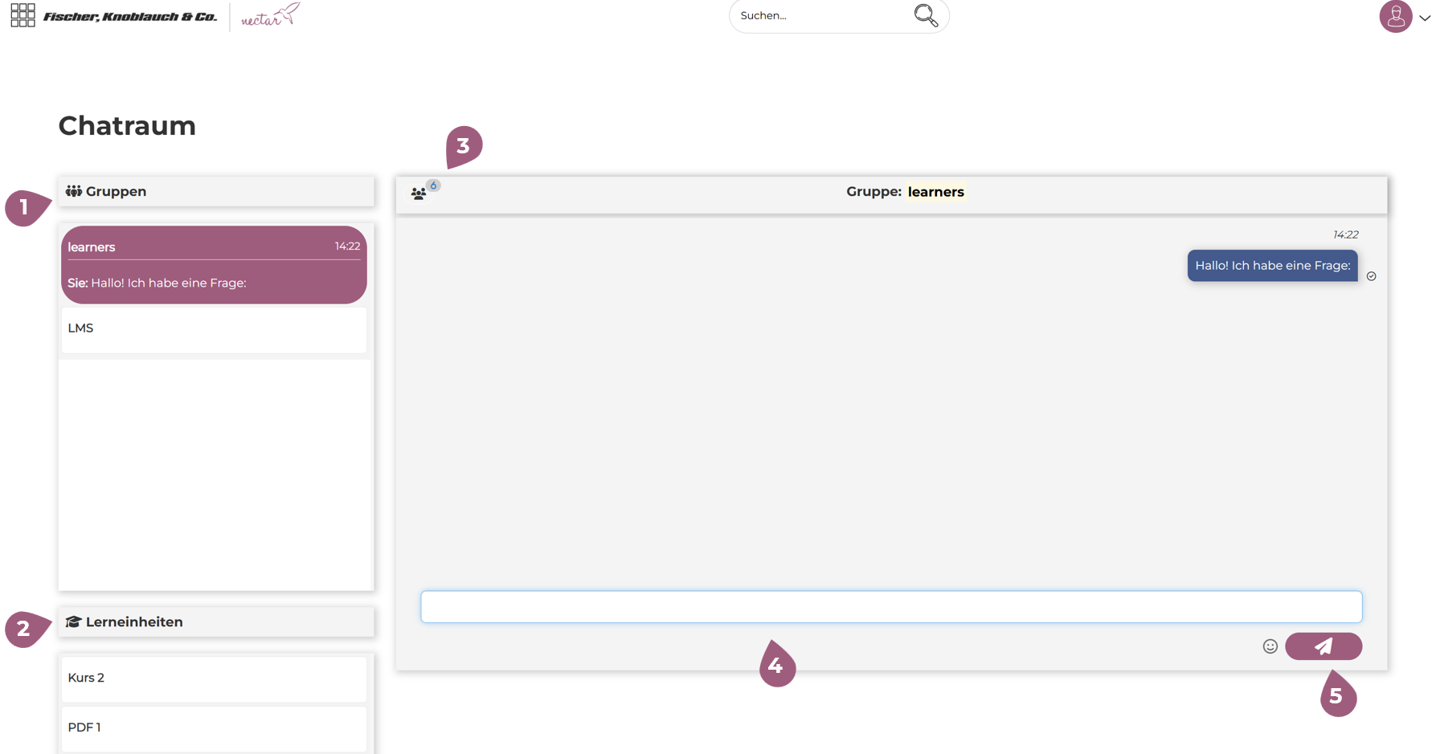
Task: Click into the chat message input box
Action: click(890, 607)
